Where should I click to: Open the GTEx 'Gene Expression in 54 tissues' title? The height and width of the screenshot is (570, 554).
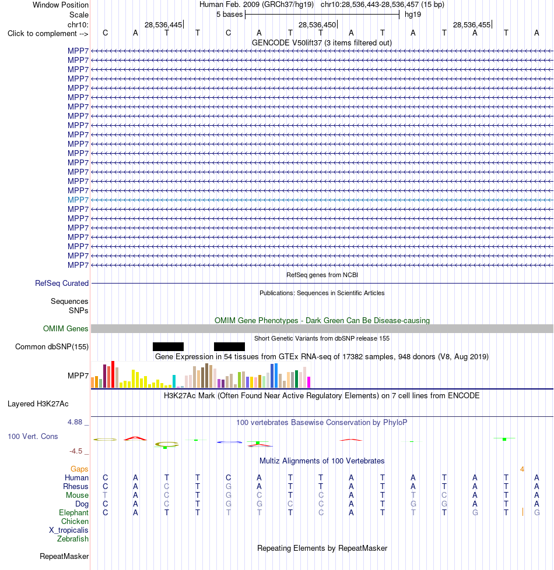322,356
